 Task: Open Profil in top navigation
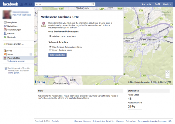click(x=157, y=4)
